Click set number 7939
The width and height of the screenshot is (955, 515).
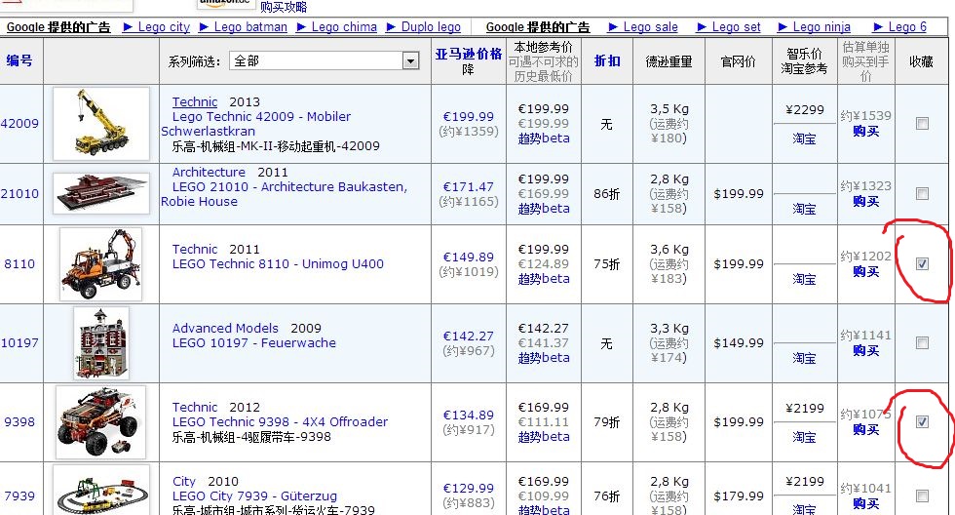[19, 496]
